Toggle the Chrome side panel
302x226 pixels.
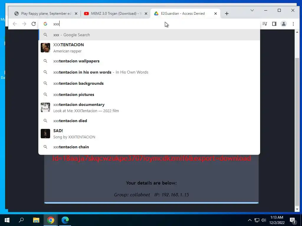pyautogui.click(x=274, y=24)
